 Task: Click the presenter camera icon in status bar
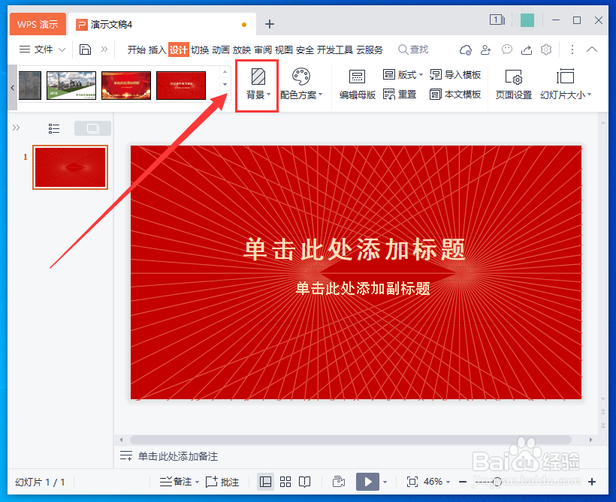click(x=338, y=482)
